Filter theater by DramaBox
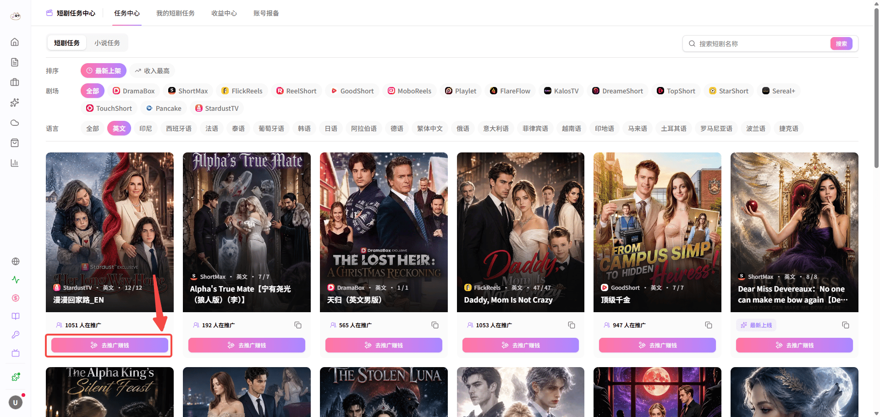Screen dimensions: 880x417 134,91
